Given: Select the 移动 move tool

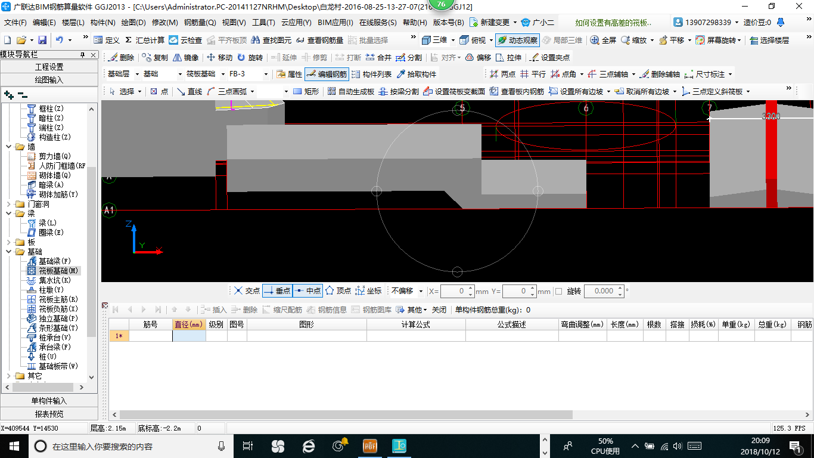Looking at the screenshot, I should tap(219, 58).
